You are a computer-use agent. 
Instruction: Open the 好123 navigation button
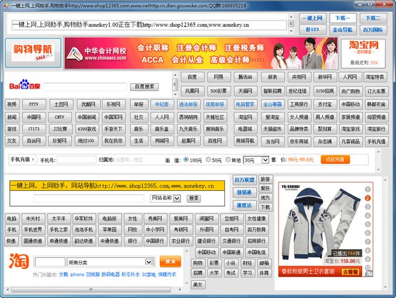coord(313,30)
